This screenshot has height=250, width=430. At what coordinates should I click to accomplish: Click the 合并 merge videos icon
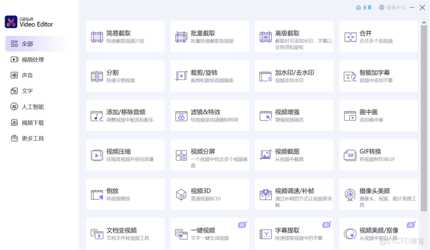click(x=350, y=37)
